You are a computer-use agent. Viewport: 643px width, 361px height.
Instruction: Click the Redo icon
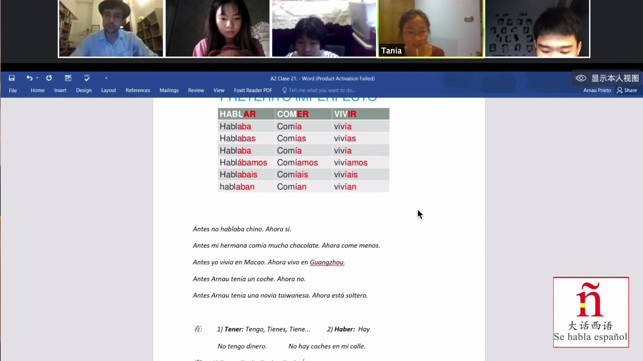tap(49, 78)
